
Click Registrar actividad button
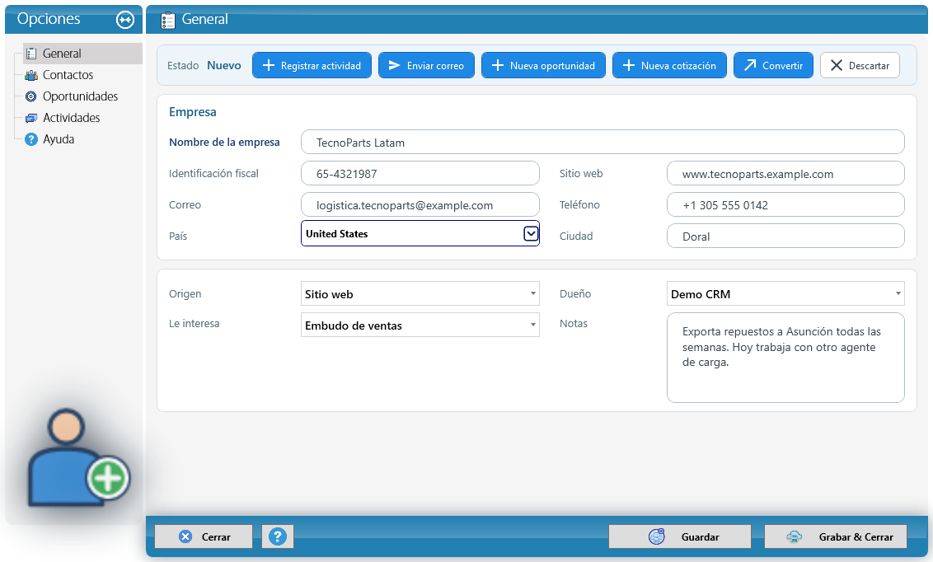click(x=312, y=65)
